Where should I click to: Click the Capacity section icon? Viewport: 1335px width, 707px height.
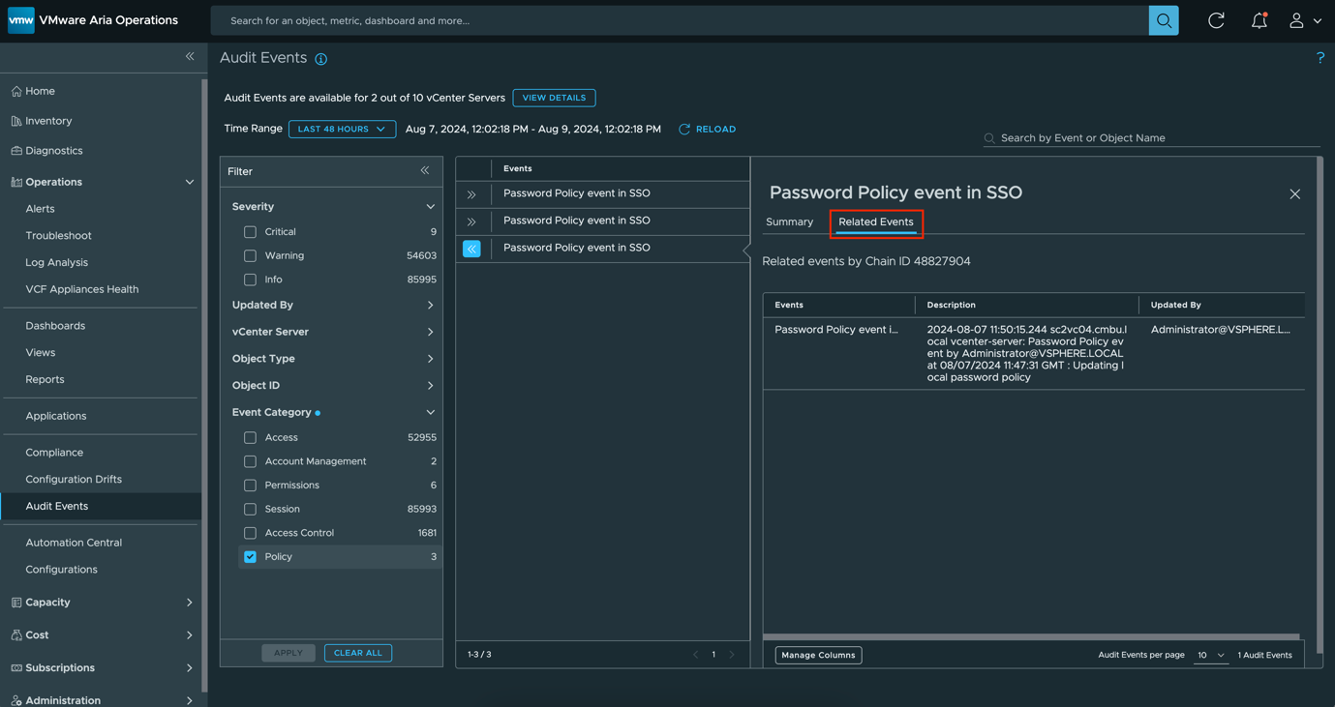coord(16,603)
